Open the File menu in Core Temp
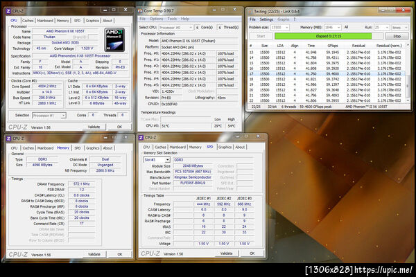 [142, 19]
